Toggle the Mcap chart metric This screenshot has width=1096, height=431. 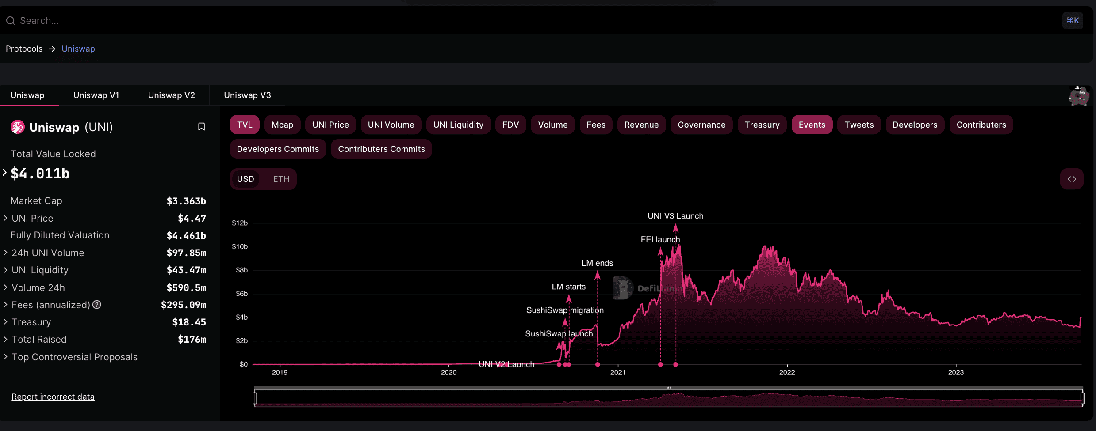coord(282,125)
